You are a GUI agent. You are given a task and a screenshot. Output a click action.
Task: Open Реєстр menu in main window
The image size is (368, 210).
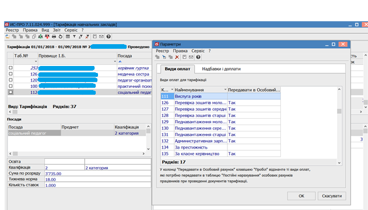12,30
